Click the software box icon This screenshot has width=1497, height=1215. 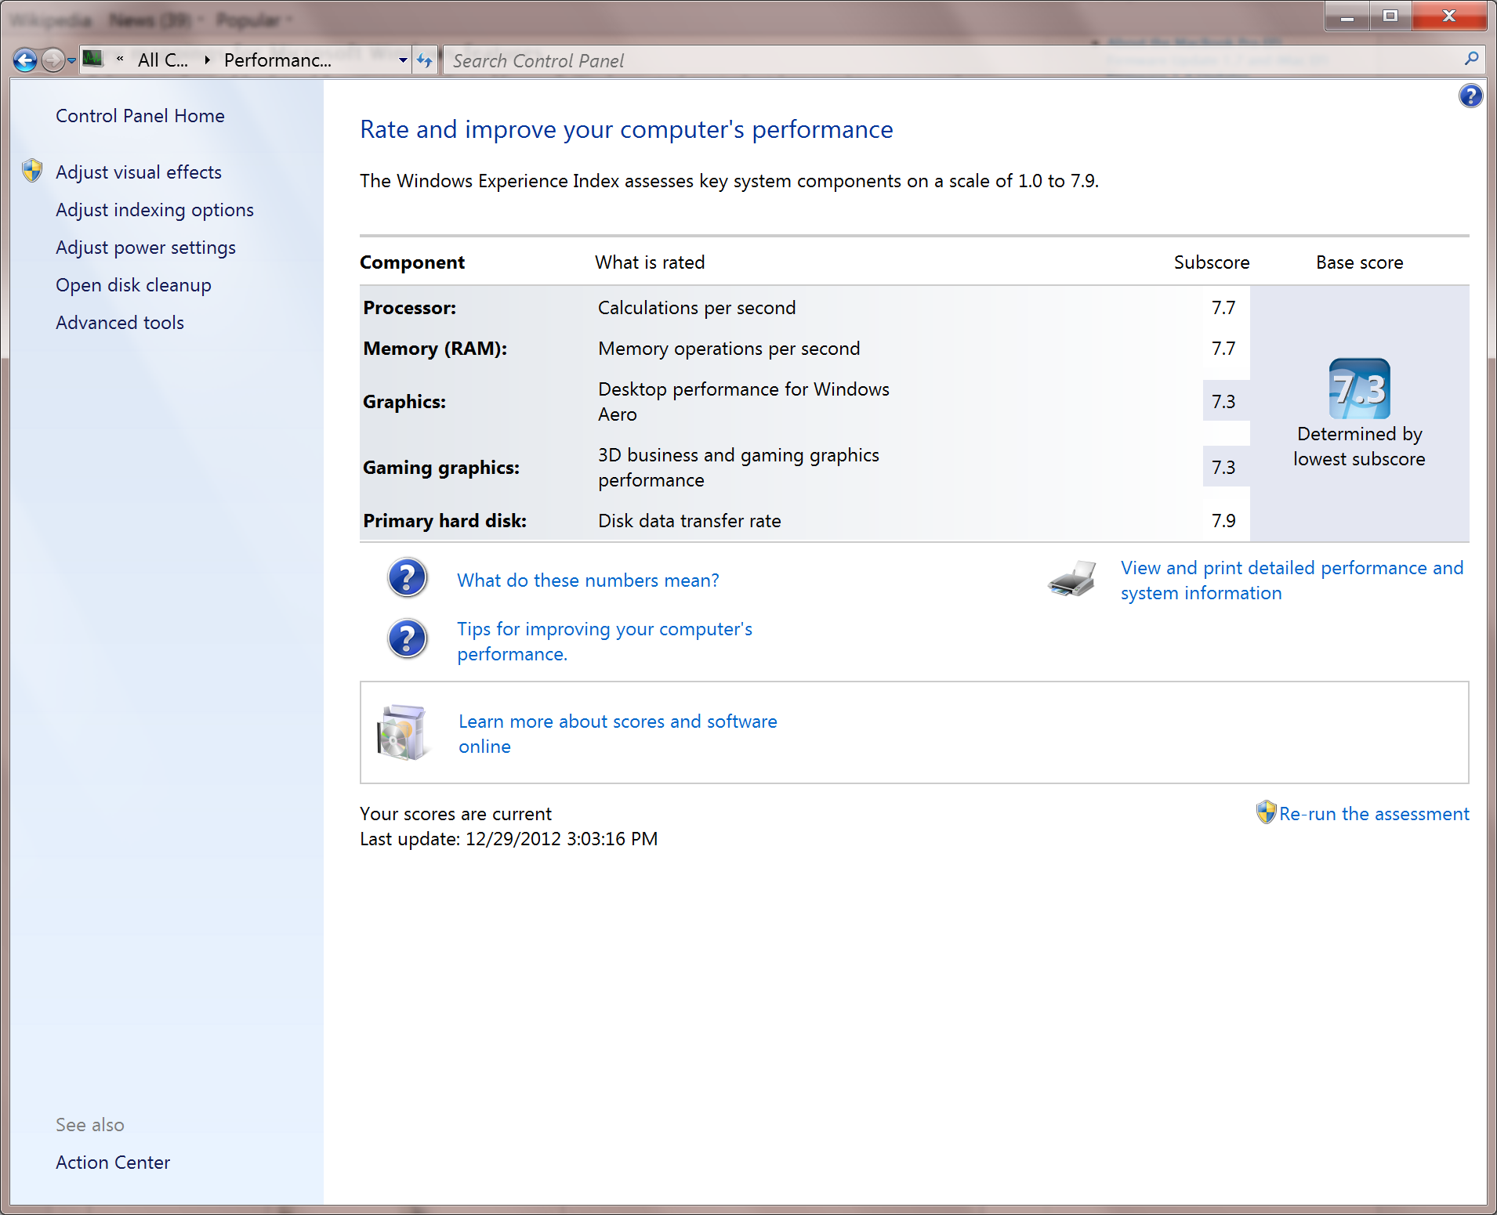pyautogui.click(x=404, y=732)
